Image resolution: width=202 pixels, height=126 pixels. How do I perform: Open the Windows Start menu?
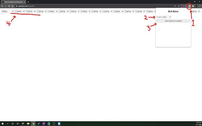pyautogui.click(x=2, y=124)
